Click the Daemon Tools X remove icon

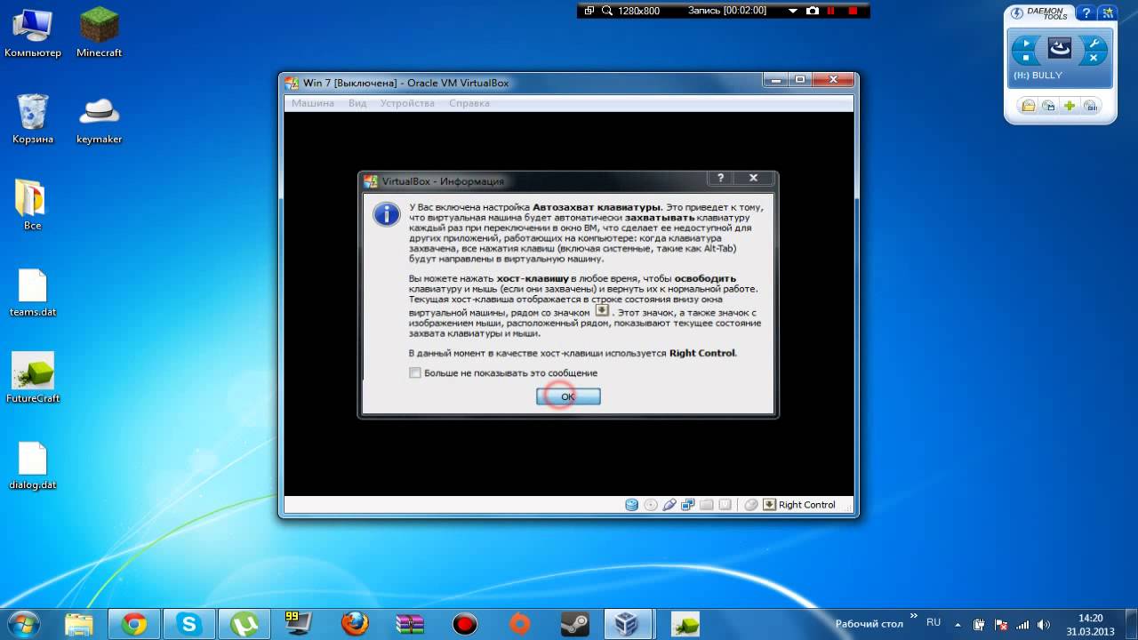pyautogui.click(x=1094, y=57)
